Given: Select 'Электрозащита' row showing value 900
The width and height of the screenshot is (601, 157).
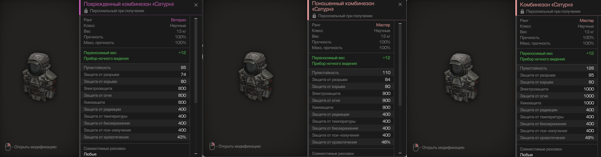Looking at the screenshot, I should click(x=351, y=94).
